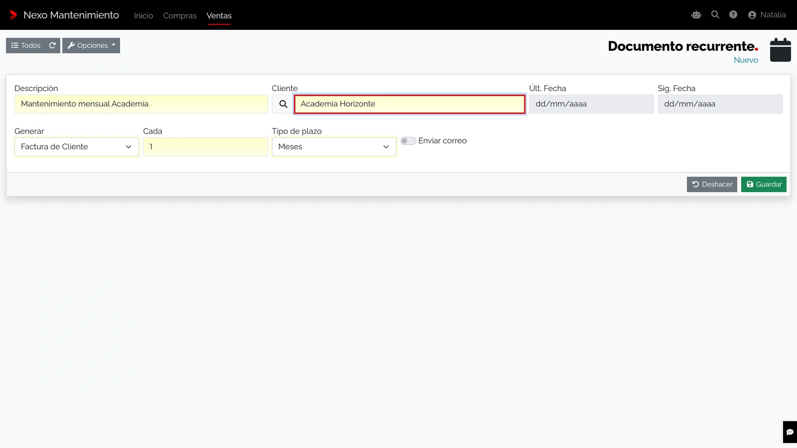
Task: Expand the Opciones dropdown menu
Action: 91,45
